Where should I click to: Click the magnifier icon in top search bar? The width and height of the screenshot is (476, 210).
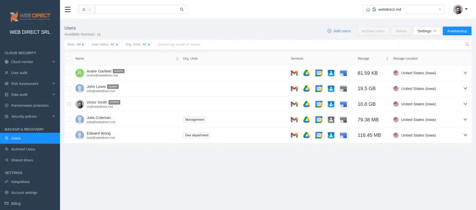[182, 10]
